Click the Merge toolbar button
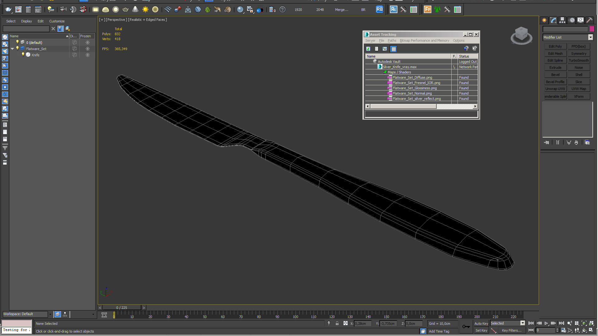 click(x=341, y=10)
